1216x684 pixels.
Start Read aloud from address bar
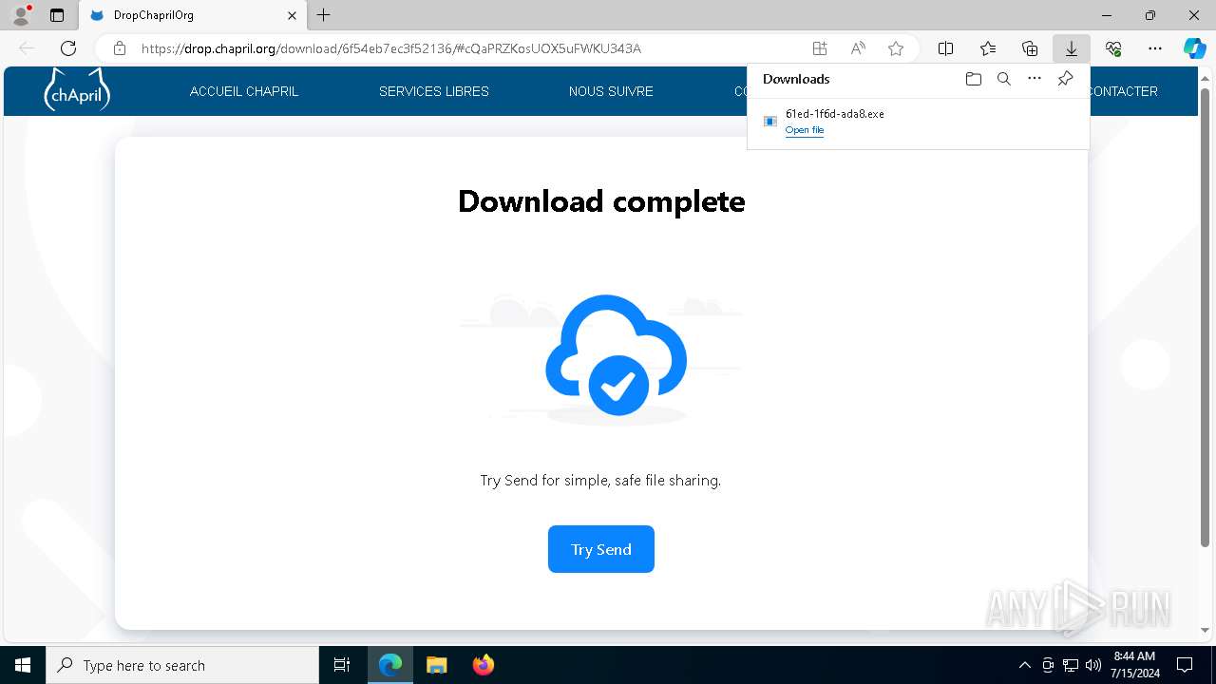(858, 48)
